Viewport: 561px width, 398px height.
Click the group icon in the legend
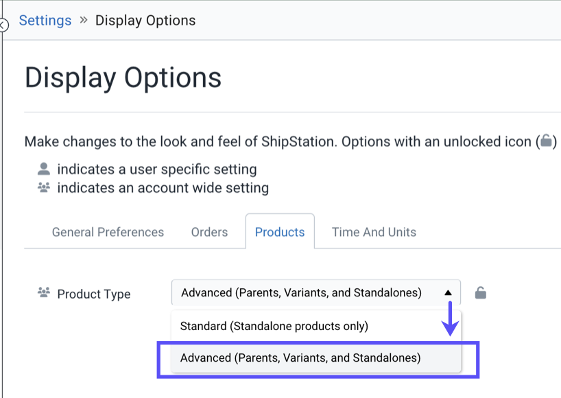click(x=44, y=187)
